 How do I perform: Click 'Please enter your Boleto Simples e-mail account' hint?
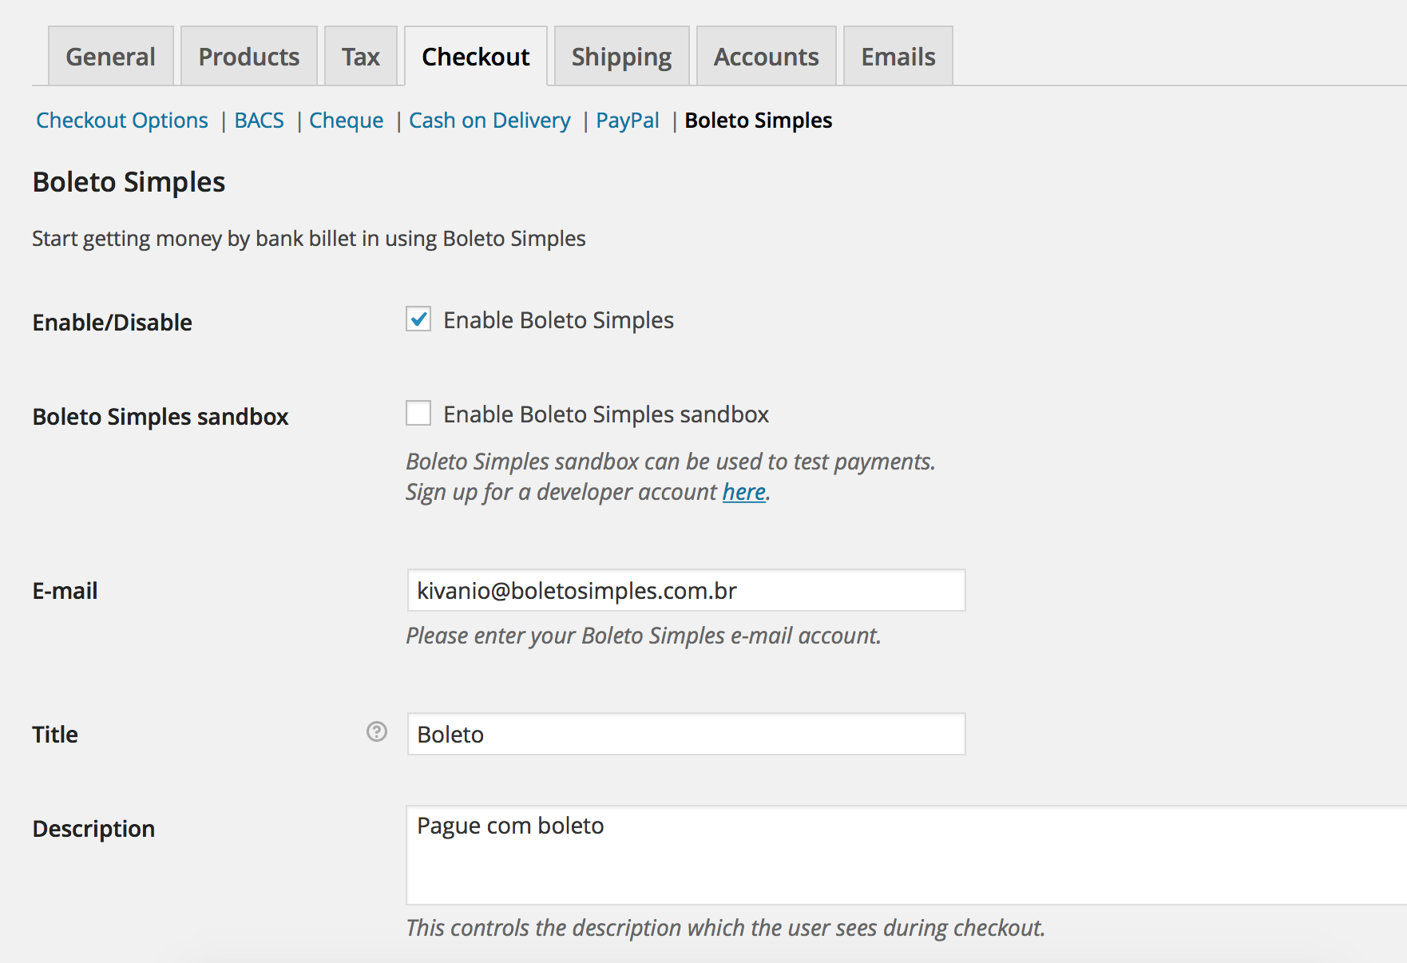coord(644,636)
